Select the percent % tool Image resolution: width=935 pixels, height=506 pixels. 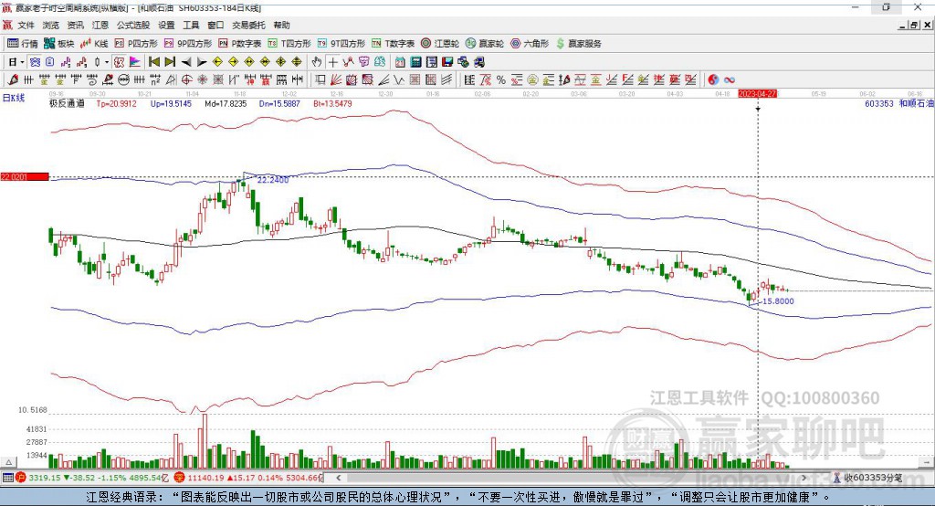tap(501, 79)
